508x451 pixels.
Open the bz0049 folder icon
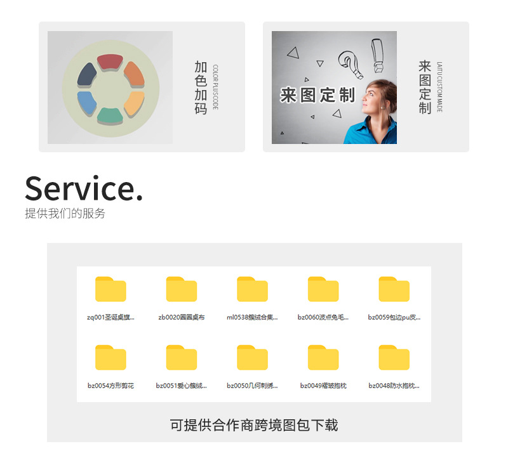(323, 358)
